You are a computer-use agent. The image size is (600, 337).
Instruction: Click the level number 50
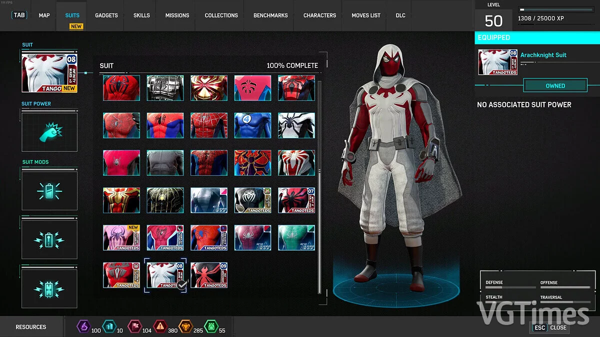(493, 21)
